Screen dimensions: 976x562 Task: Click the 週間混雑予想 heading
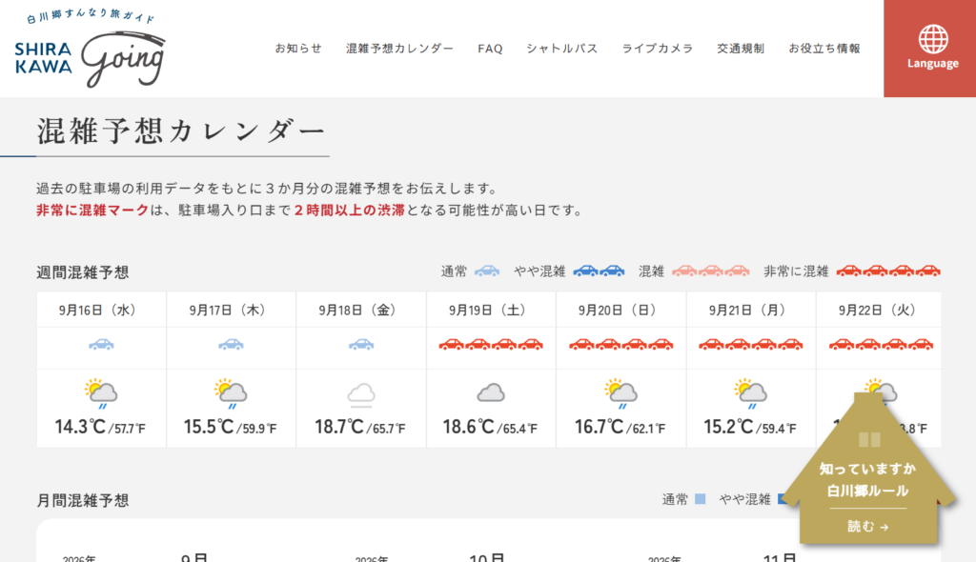[83, 272]
